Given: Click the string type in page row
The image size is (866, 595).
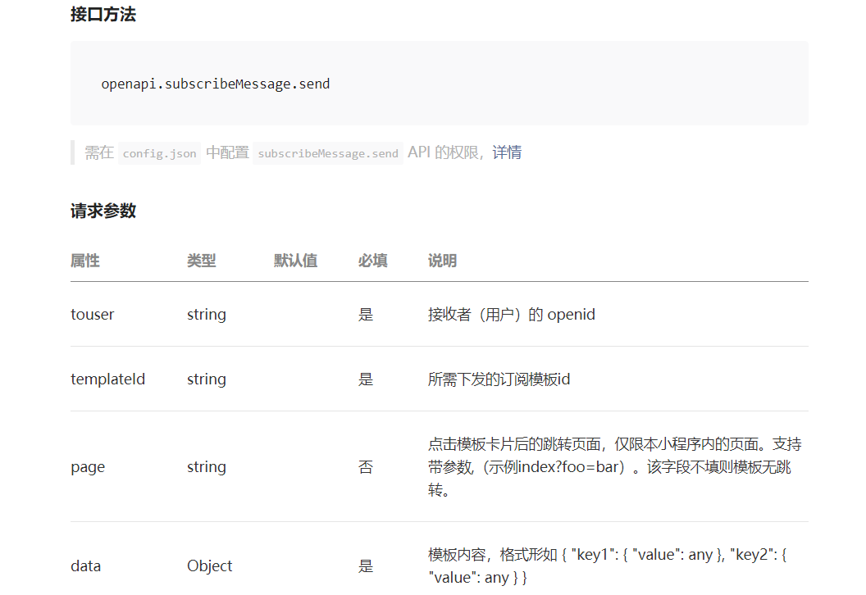Looking at the screenshot, I should click(x=207, y=467).
